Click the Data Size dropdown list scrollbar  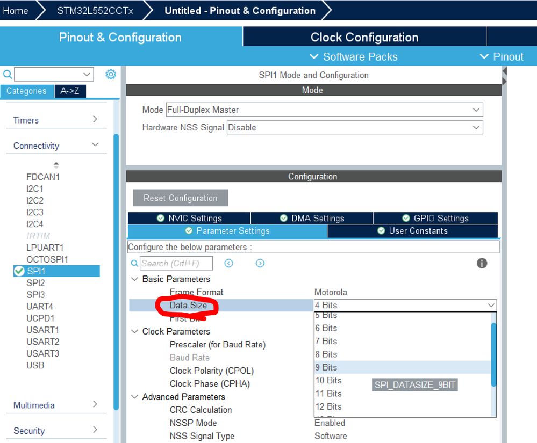coord(493,354)
